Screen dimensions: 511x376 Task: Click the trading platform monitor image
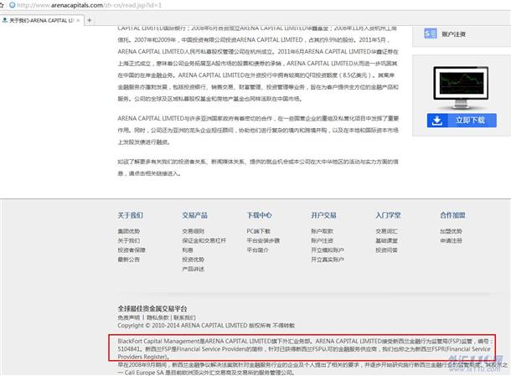click(x=461, y=87)
